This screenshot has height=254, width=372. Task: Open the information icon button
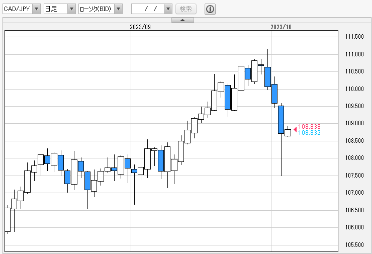tap(210, 9)
